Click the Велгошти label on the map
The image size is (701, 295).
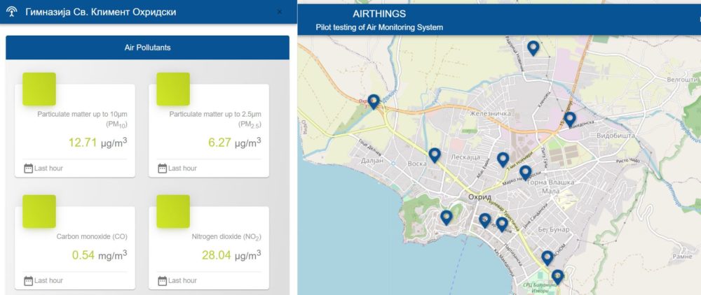(x=682, y=79)
